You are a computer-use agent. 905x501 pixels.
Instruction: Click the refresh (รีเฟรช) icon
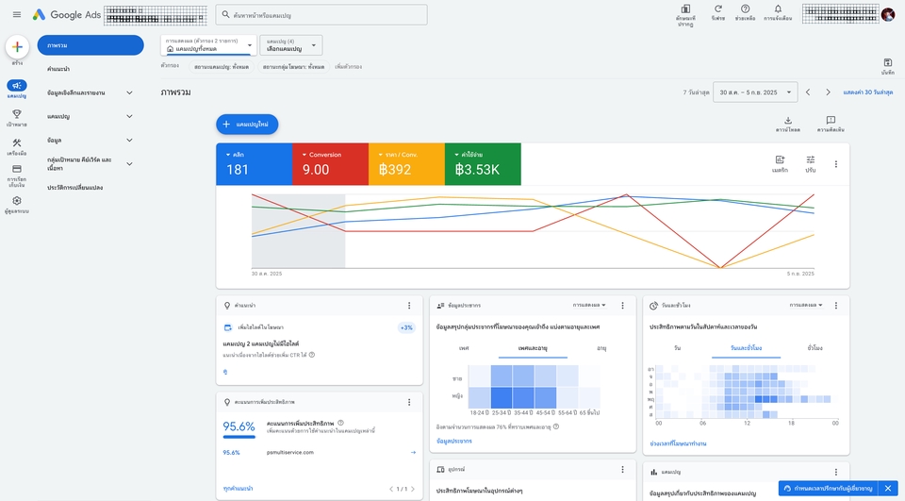(x=718, y=9)
